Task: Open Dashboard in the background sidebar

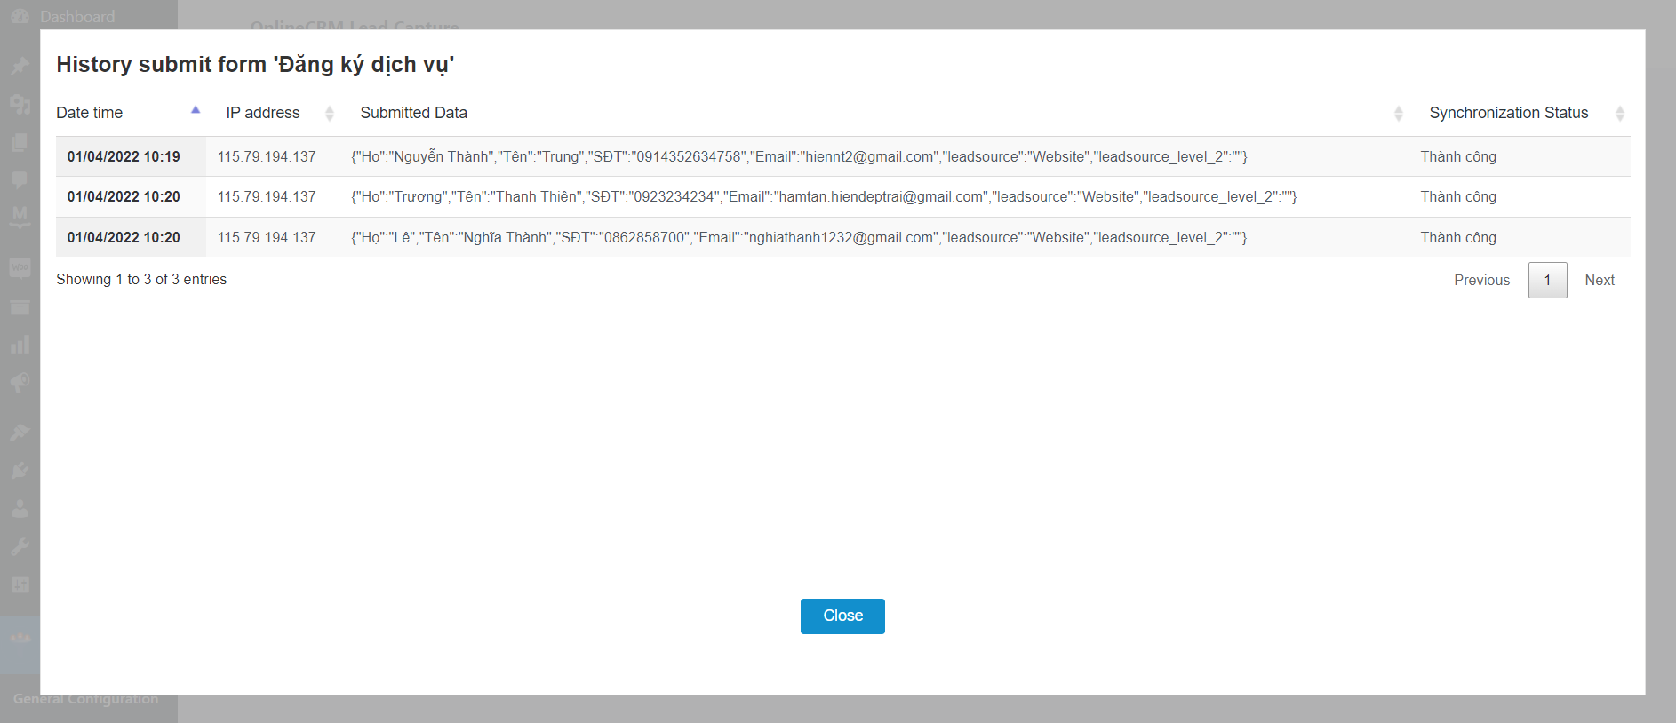Action: coord(77,16)
